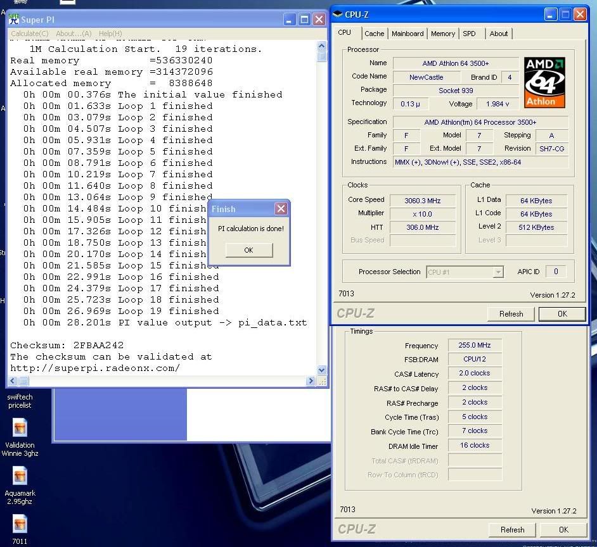Open the Calculate(C) menu in Super PI
Image resolution: width=597 pixels, height=547 pixels.
pyautogui.click(x=30, y=34)
